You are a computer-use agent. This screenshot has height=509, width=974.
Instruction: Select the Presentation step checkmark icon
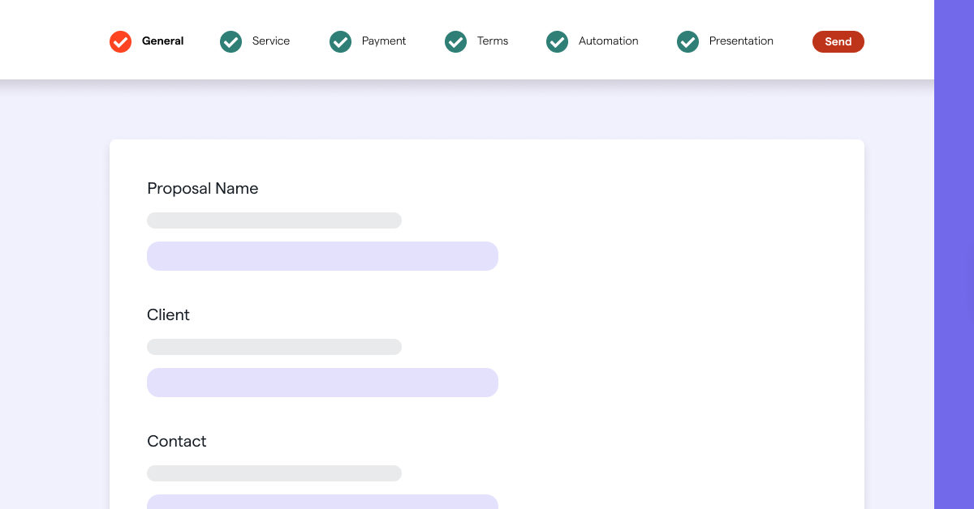point(687,41)
